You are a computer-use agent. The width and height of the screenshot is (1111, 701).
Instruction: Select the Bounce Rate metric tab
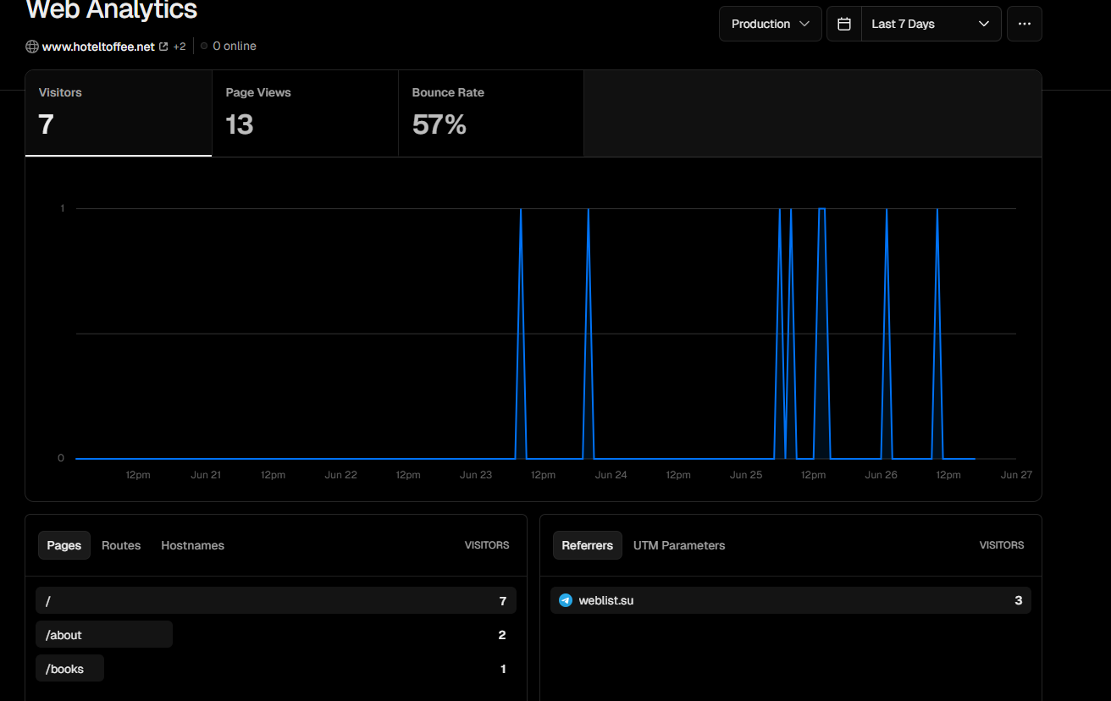click(x=491, y=113)
